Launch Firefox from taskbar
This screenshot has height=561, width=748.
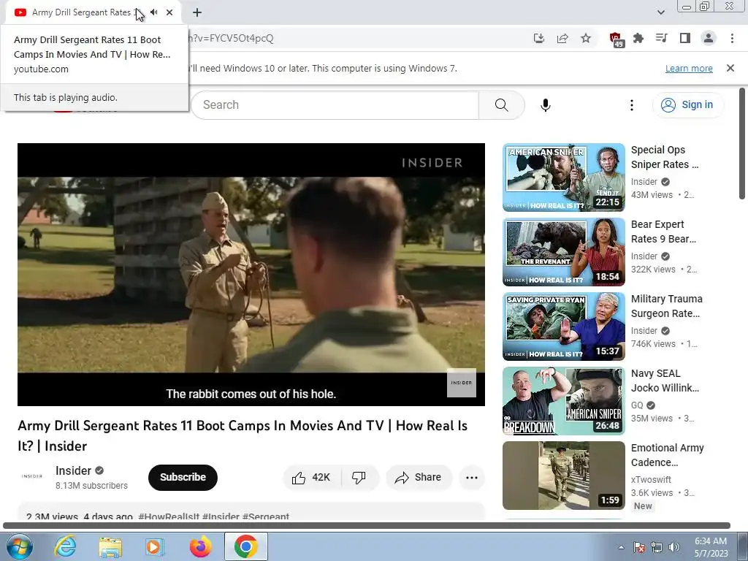point(200,546)
